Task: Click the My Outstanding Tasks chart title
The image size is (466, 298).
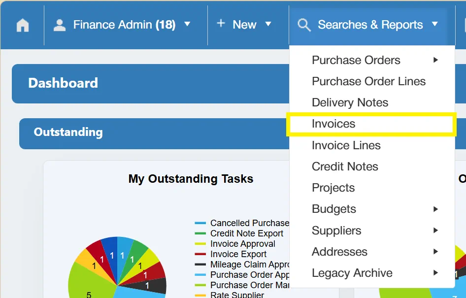Action: pyautogui.click(x=191, y=179)
